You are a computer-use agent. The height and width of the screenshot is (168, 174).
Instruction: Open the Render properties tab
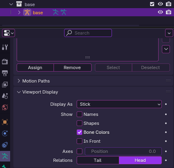coord(5,61)
